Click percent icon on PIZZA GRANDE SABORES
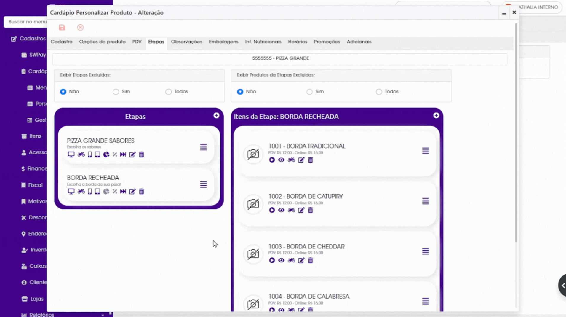The image size is (566, 317). (115, 154)
